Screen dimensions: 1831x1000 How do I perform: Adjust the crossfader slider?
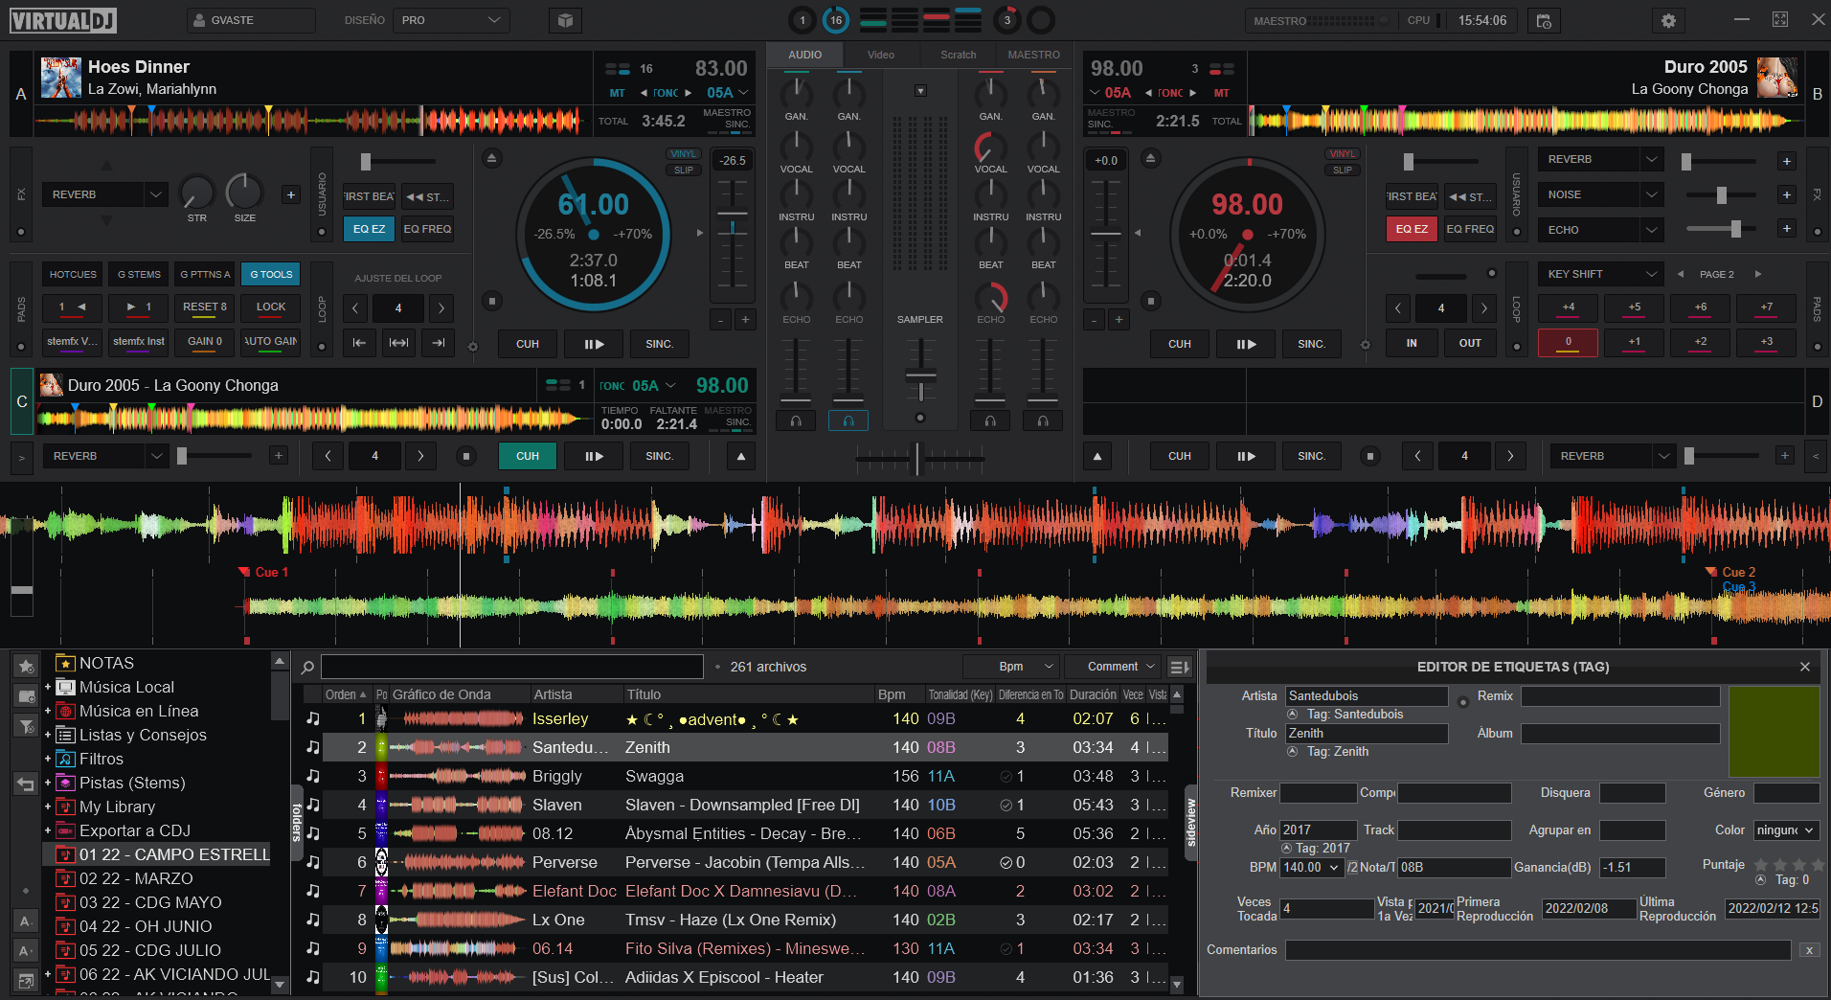point(916,460)
